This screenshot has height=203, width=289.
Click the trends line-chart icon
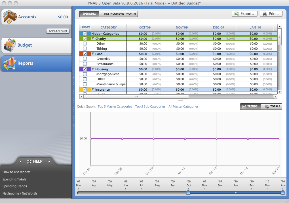click(x=244, y=106)
